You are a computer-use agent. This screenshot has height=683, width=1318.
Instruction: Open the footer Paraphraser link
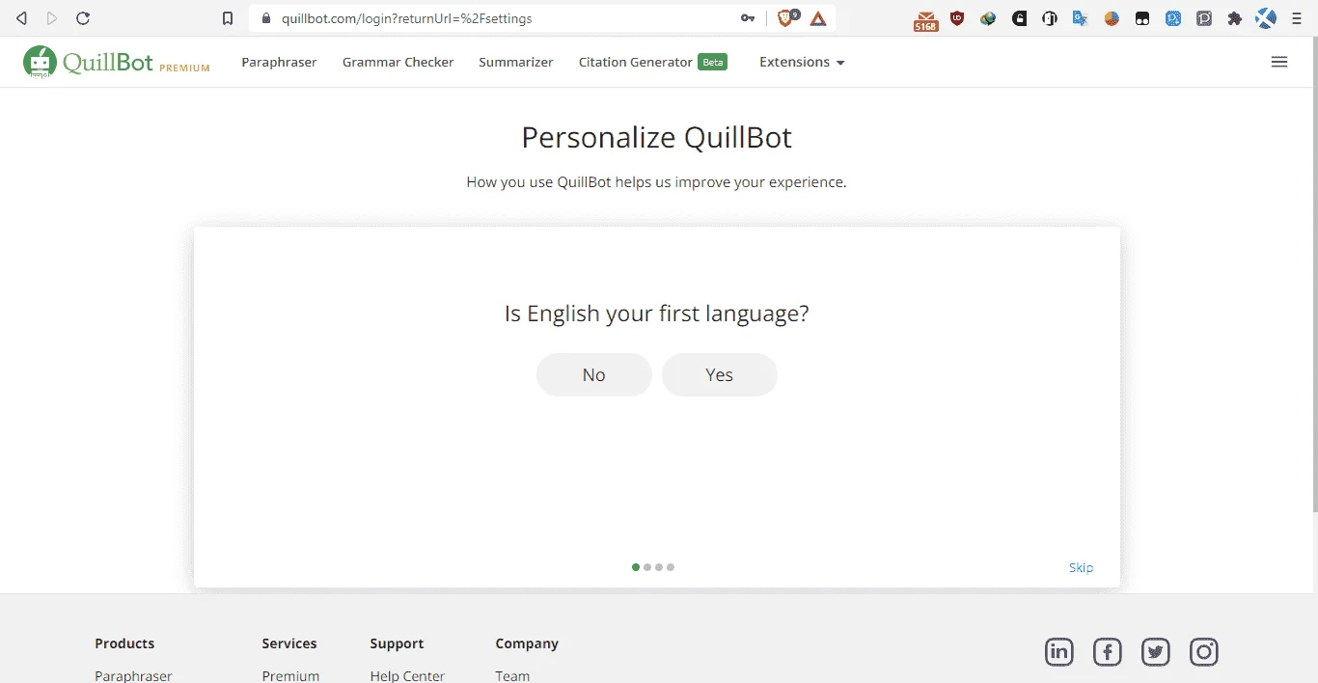pos(133,675)
